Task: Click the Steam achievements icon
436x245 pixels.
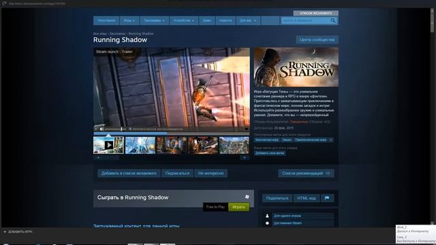Action: [x=267, y=223]
